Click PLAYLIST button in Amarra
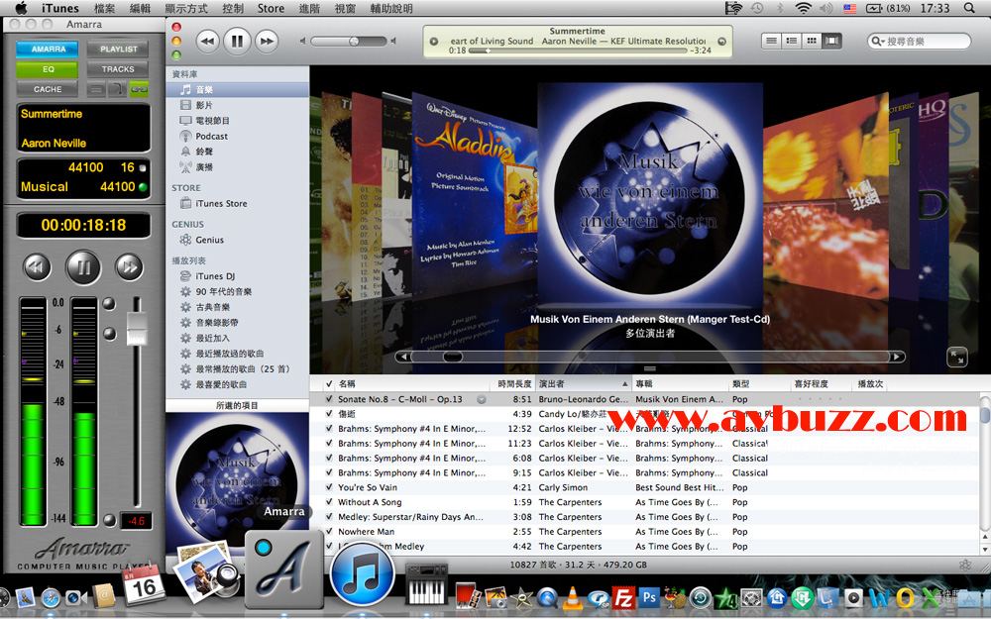 coord(118,49)
